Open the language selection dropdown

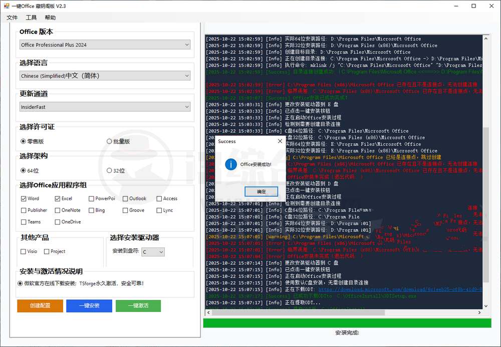104,76
